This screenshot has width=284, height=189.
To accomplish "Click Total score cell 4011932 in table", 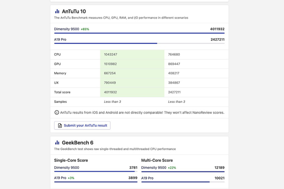I will click(110, 92).
